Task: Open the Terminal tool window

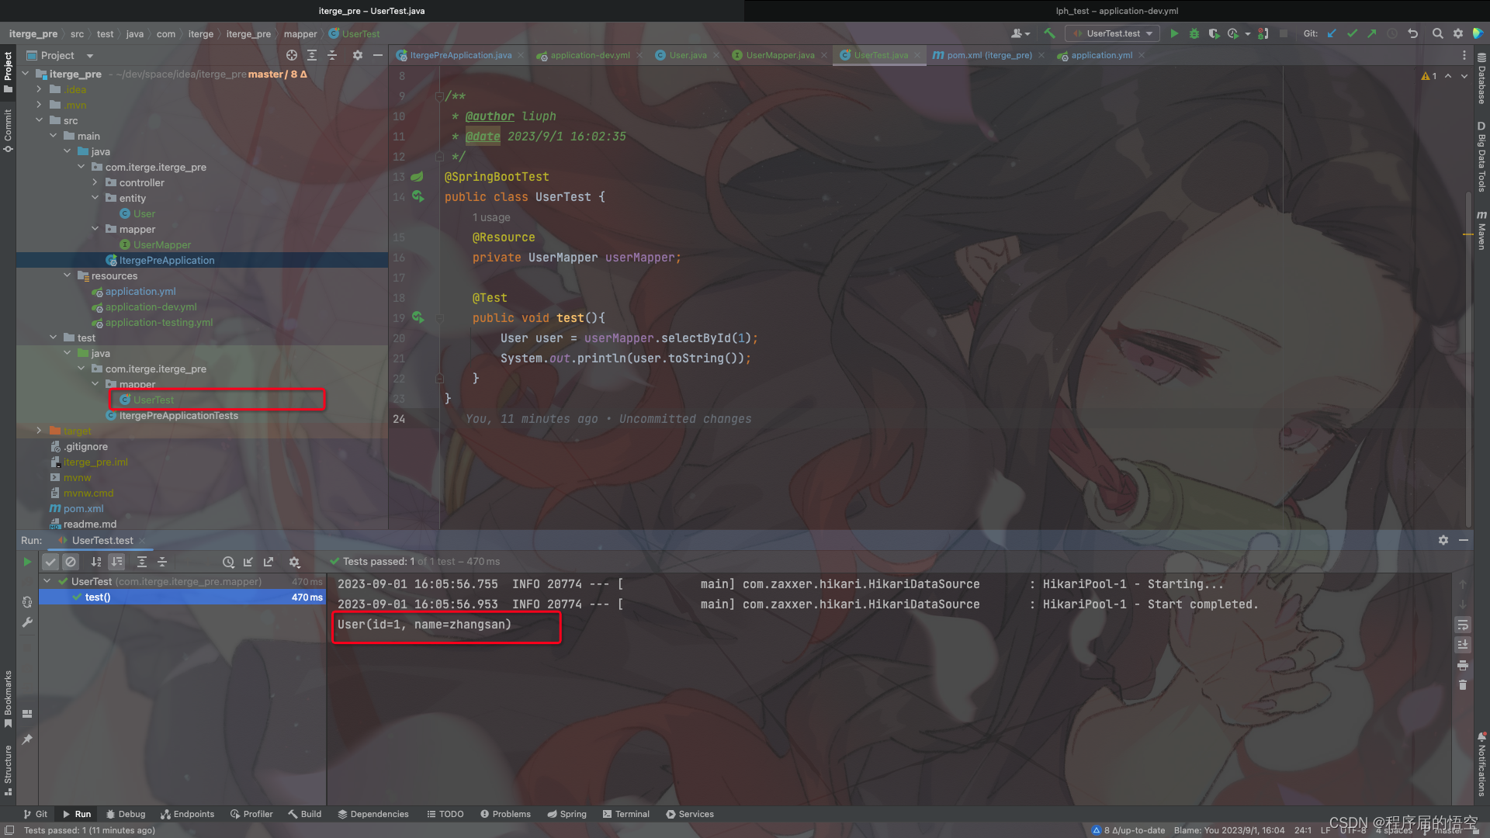Action: click(625, 814)
